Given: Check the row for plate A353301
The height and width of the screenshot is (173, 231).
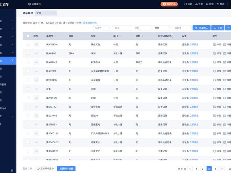Looking at the screenshot, I should click(28, 44).
